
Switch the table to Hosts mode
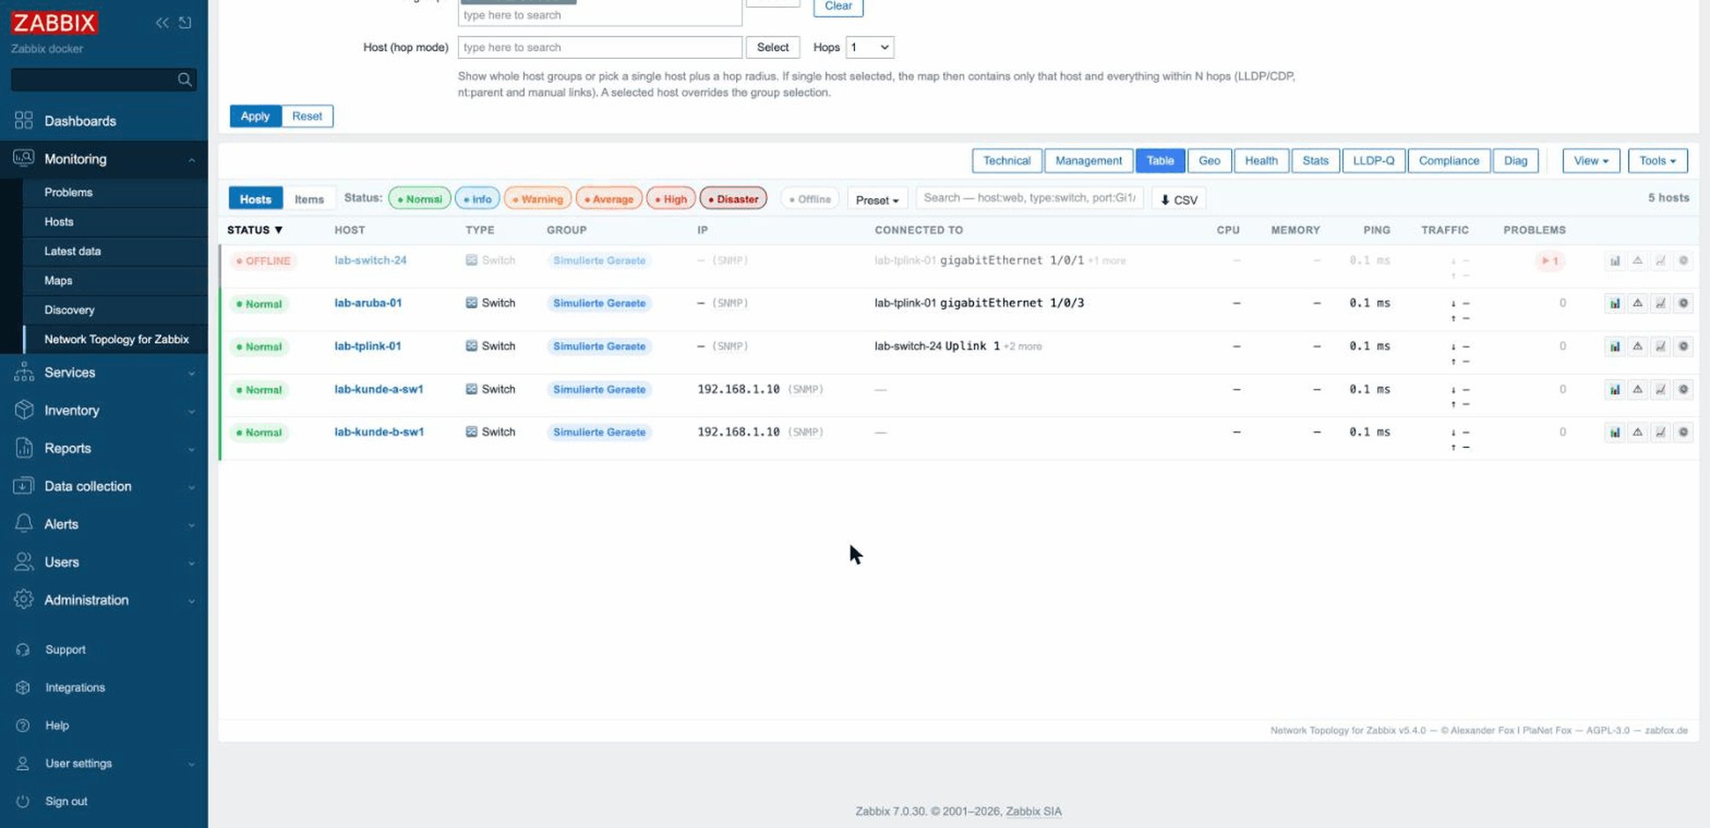(x=256, y=199)
